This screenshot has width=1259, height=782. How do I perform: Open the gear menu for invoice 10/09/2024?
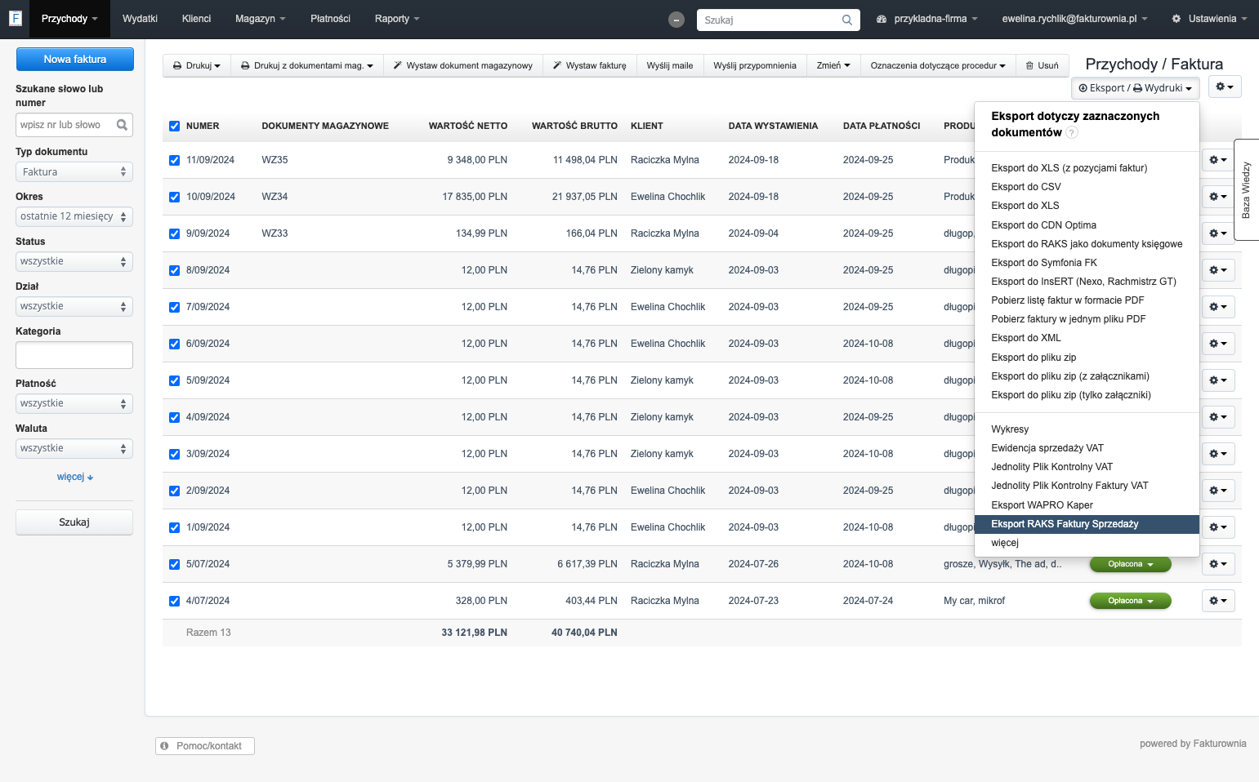point(1218,197)
